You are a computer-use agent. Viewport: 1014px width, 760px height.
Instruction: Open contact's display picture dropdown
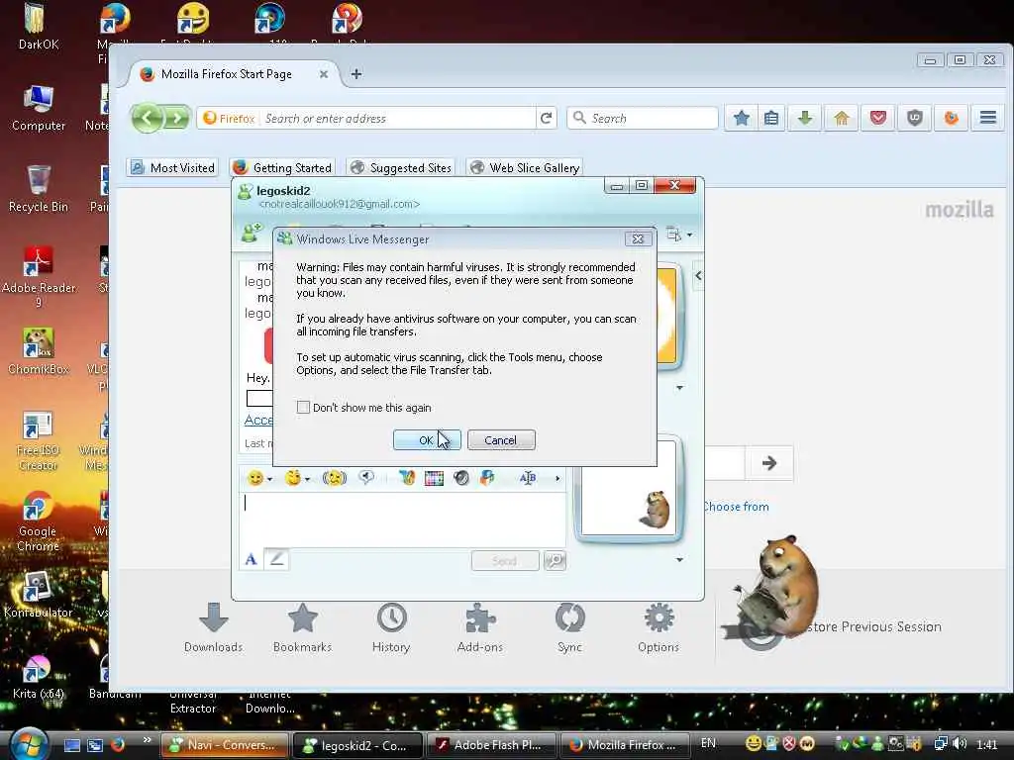click(x=679, y=388)
